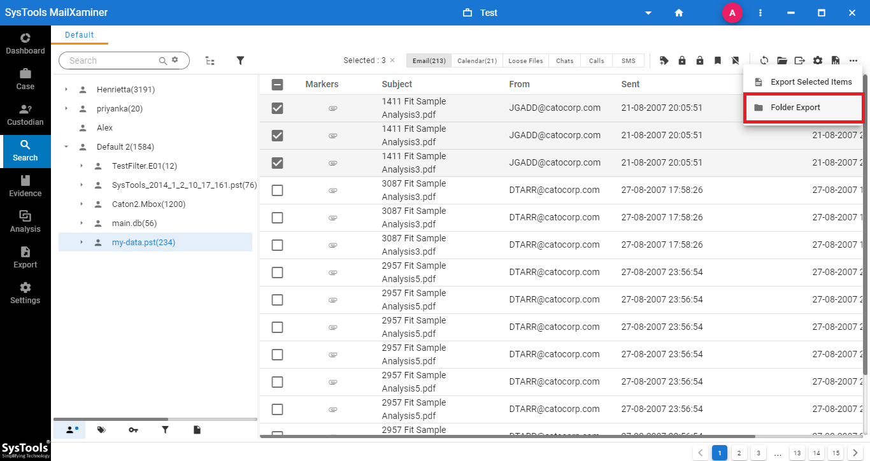The height and width of the screenshot is (461, 870).
Task: Choose Export Selected Items from menu
Action: click(x=803, y=82)
